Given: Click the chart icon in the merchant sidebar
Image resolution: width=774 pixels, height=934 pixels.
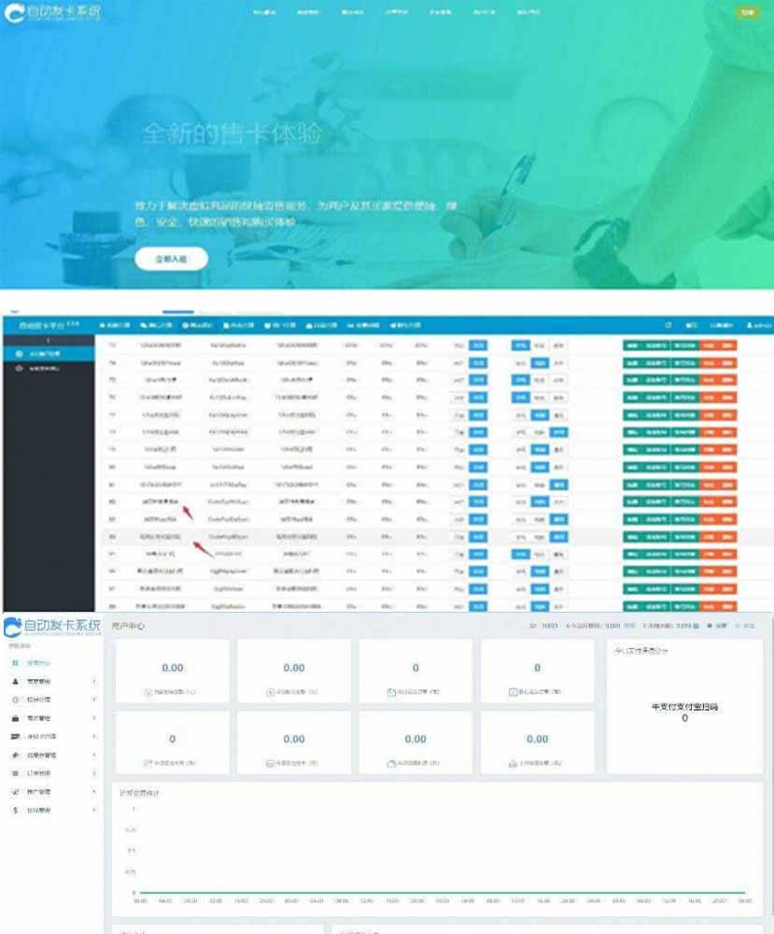Looking at the screenshot, I should click(x=16, y=792).
